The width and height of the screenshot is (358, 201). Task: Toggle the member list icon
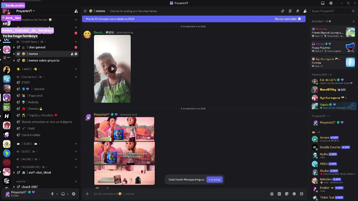305,11
